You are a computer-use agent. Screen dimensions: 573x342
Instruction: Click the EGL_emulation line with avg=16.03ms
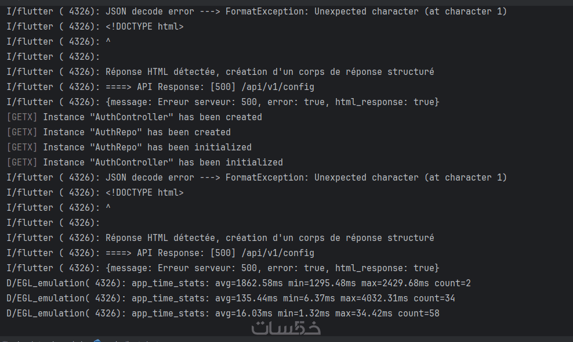223,314
